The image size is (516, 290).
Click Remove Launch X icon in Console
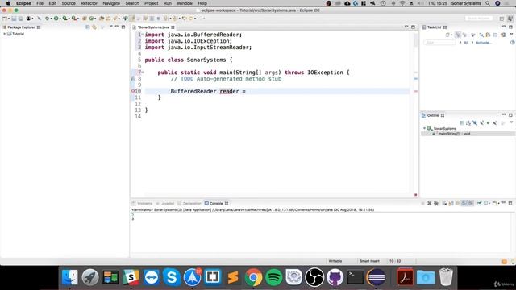tap(429, 203)
